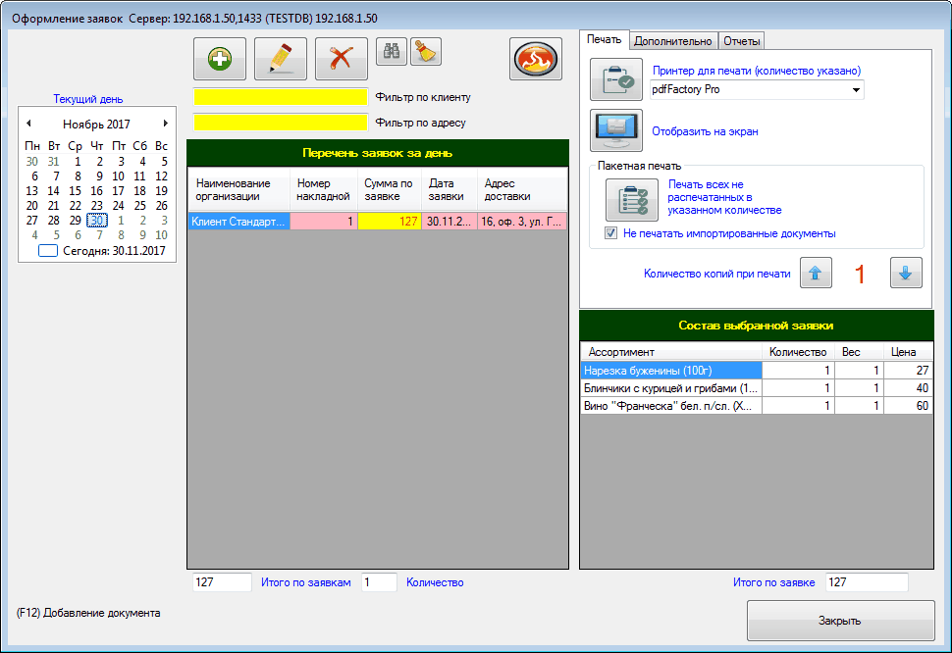
Task: Click 'Адрес доставки' column header
Action: 522,190
